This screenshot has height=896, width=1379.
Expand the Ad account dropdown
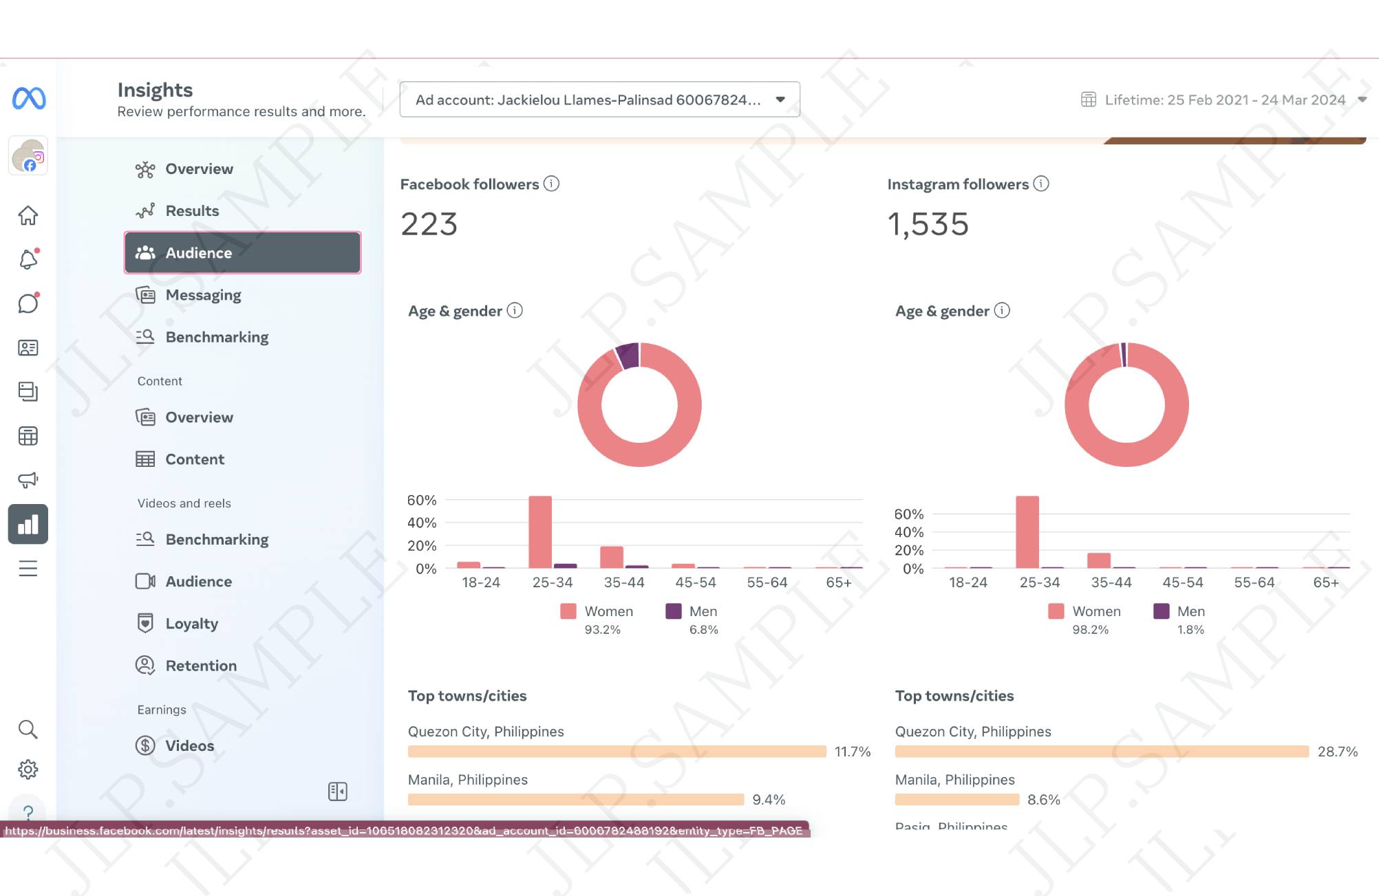(599, 100)
